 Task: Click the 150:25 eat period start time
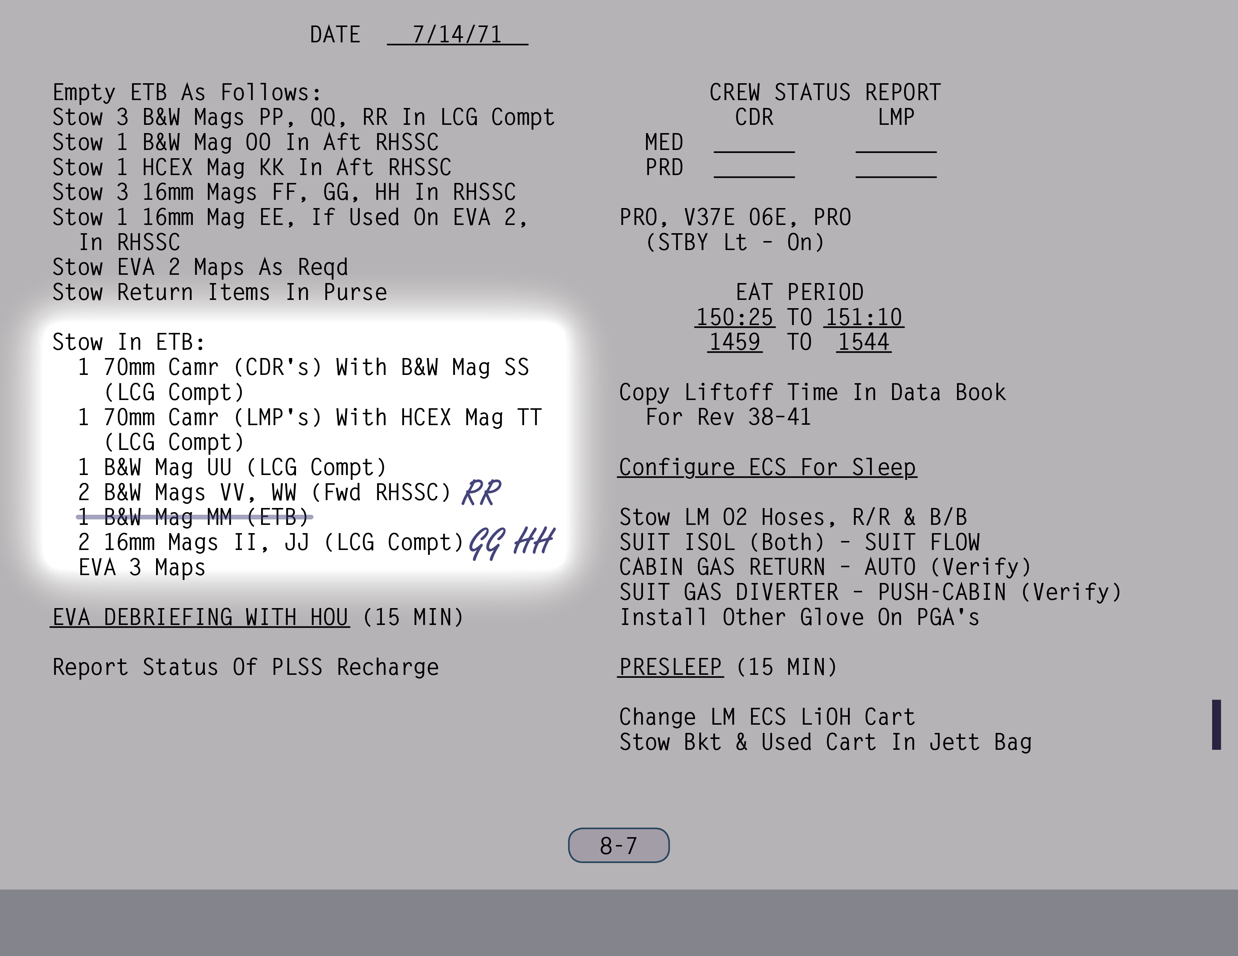(735, 317)
